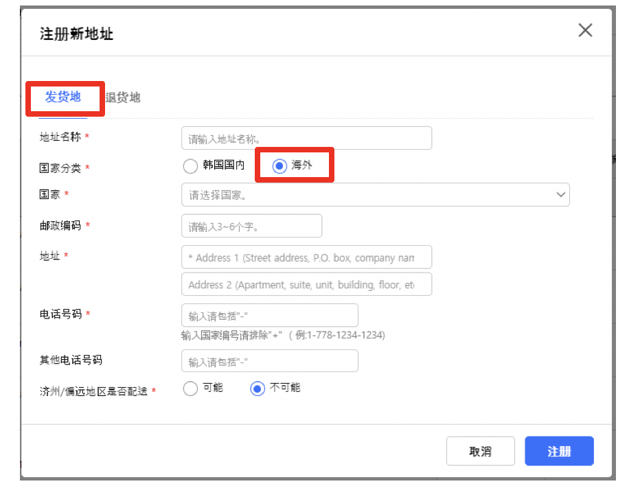This screenshot has height=486, width=629.
Task: Focus the Address 2 apartment field
Action: pyautogui.click(x=306, y=283)
